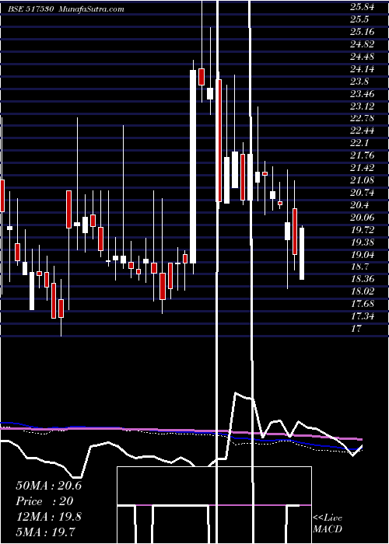This screenshot has height=544, width=389.
Task: Click the 22.1 price axis label
Action: click(x=359, y=143)
